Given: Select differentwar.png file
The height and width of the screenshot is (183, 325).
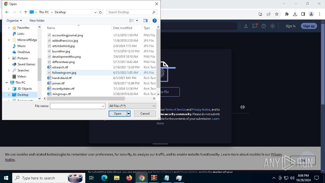Looking at the screenshot, I should point(63,62).
